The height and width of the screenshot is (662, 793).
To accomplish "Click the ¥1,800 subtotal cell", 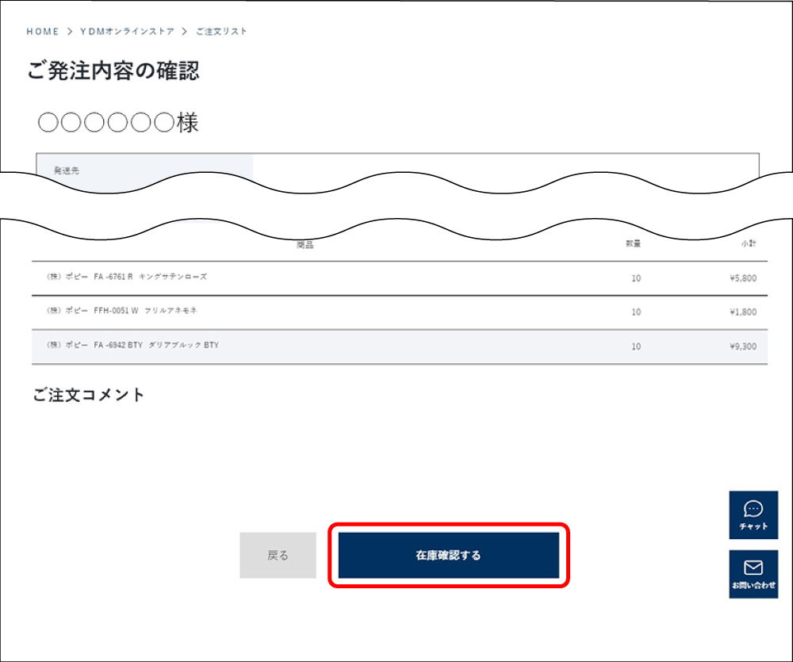I will pos(743,312).
